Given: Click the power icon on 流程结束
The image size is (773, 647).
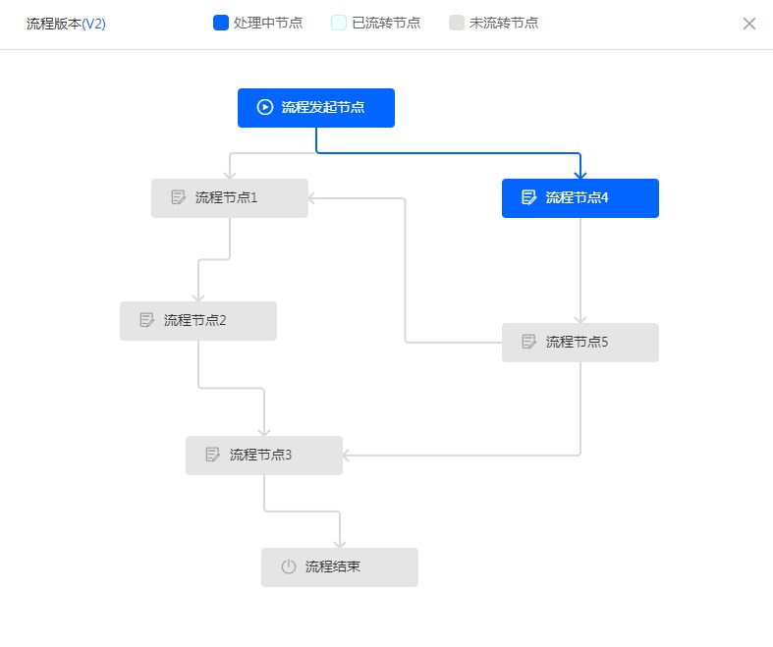Looking at the screenshot, I should 288,566.
